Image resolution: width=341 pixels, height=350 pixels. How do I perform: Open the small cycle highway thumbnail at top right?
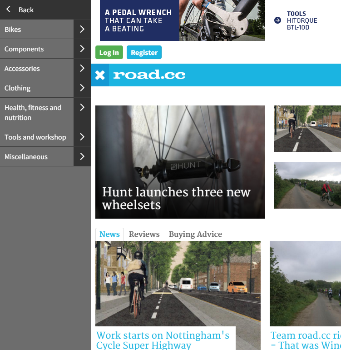pyautogui.click(x=307, y=129)
